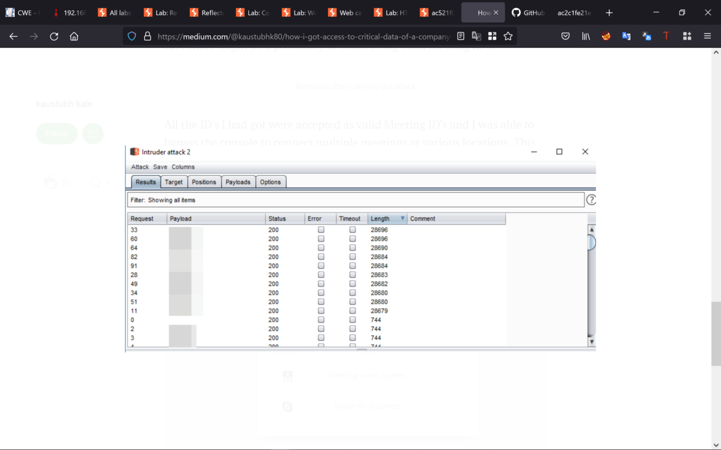721x450 pixels.
Task: Toggle the Timeout checkbox for request 33
Action: (x=353, y=230)
